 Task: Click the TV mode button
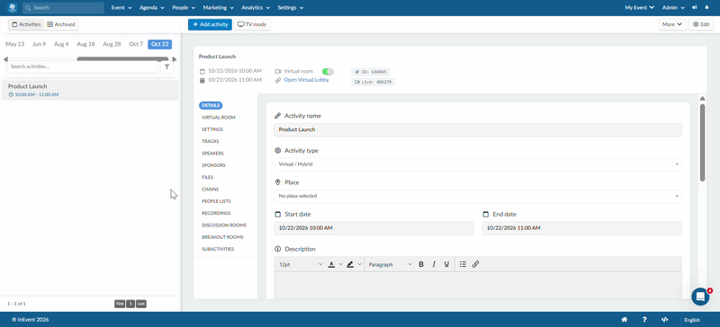(x=252, y=24)
